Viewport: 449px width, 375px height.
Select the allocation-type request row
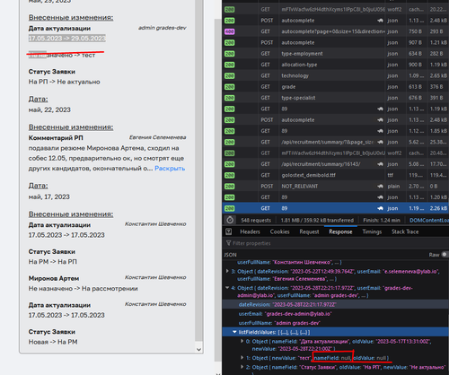(336, 65)
